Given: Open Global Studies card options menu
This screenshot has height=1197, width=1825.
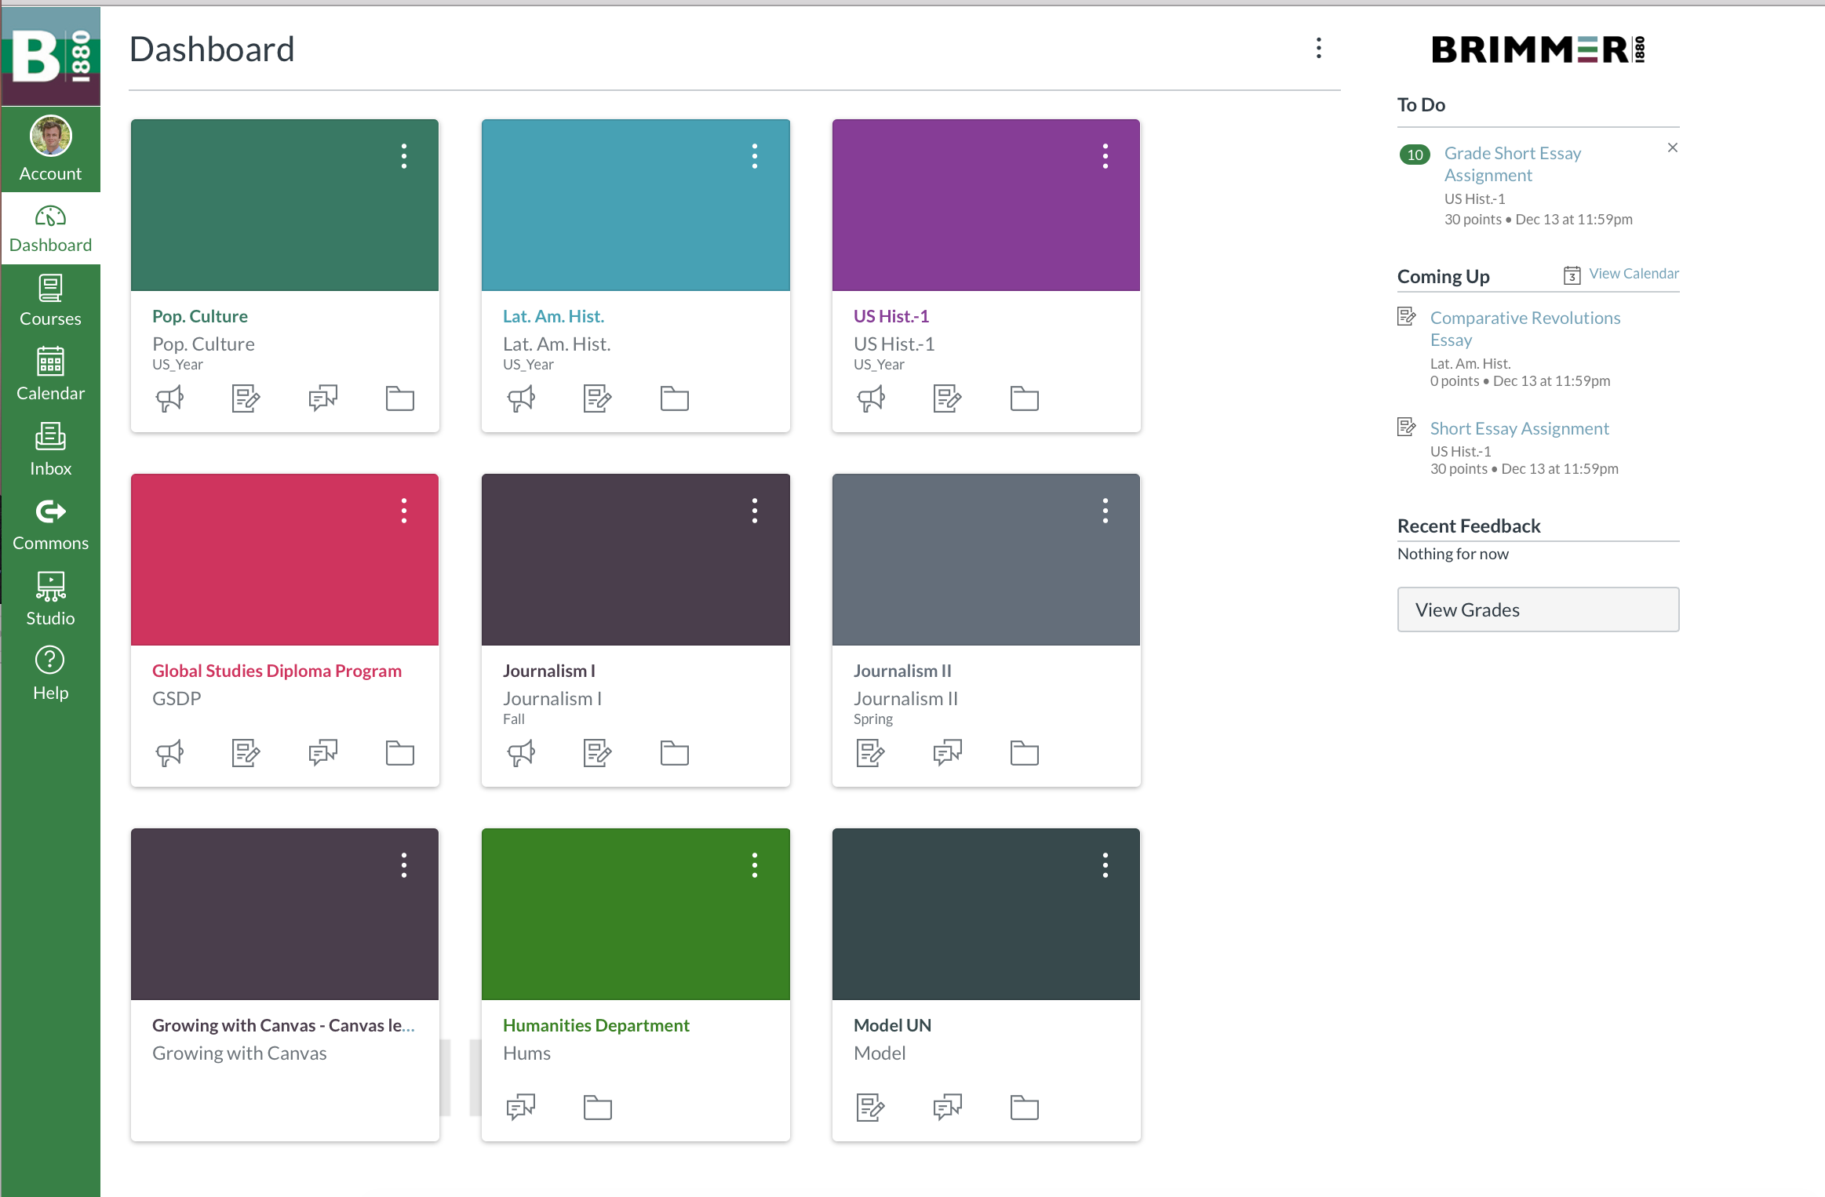Looking at the screenshot, I should [x=404, y=511].
